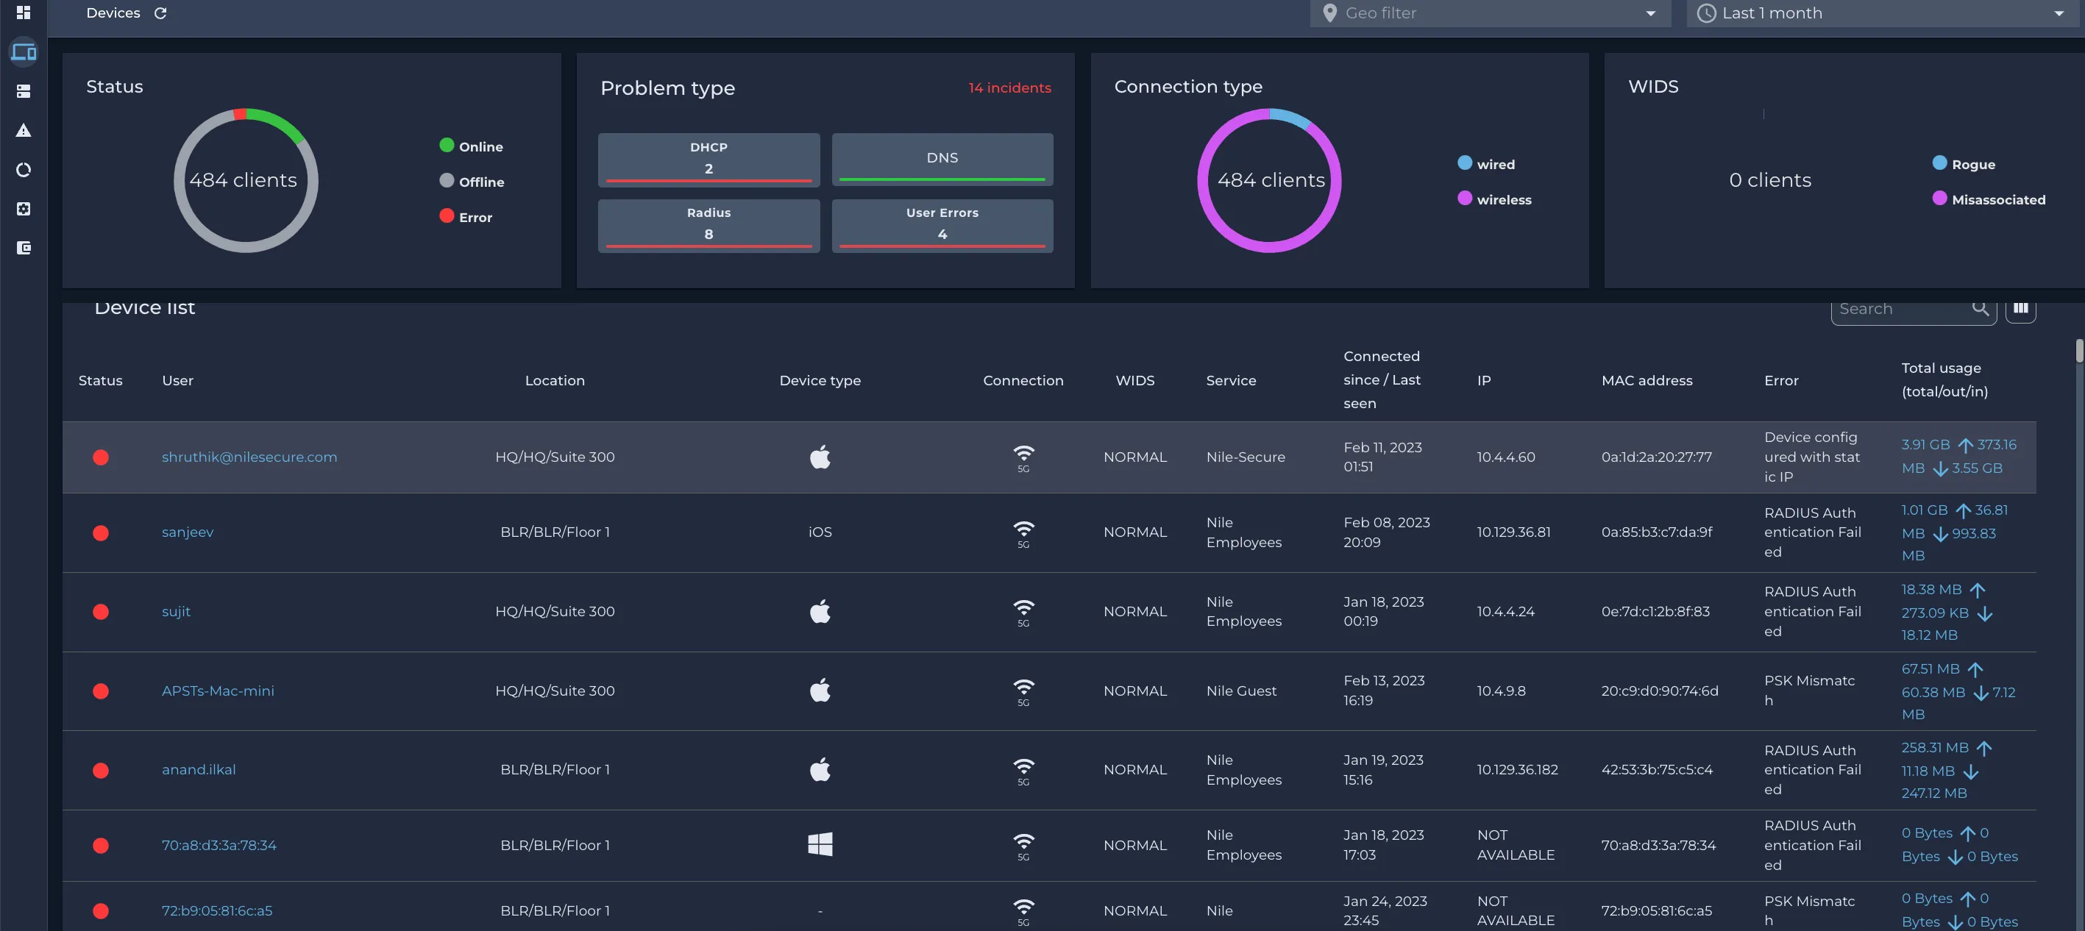Click the search magnifier icon
This screenshot has width=2085, height=931.
click(x=1980, y=308)
